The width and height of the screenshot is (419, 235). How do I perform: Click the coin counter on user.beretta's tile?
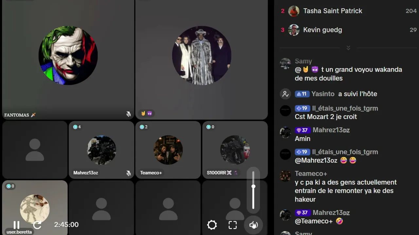(x=10, y=186)
